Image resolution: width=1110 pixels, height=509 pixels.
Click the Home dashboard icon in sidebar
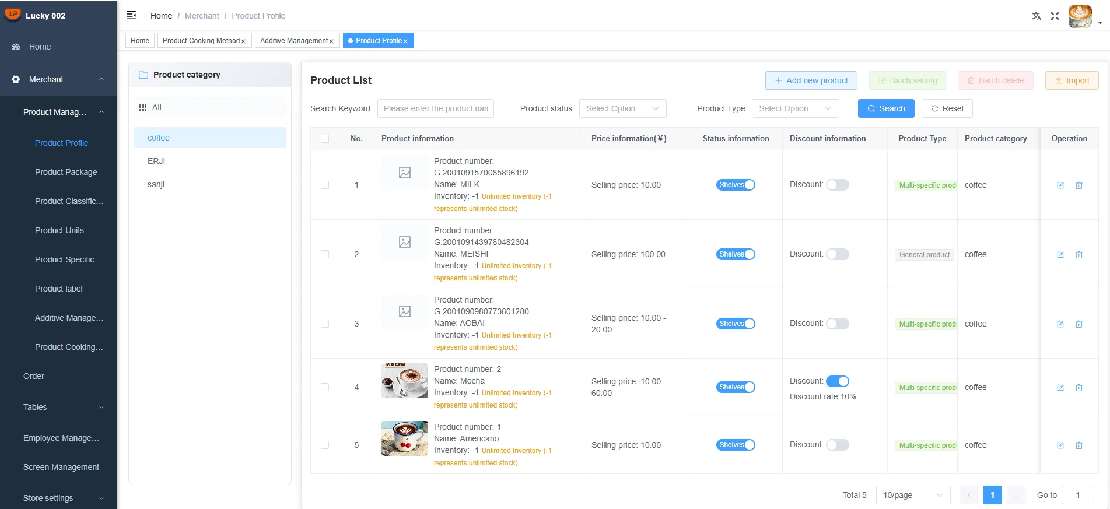(16, 47)
